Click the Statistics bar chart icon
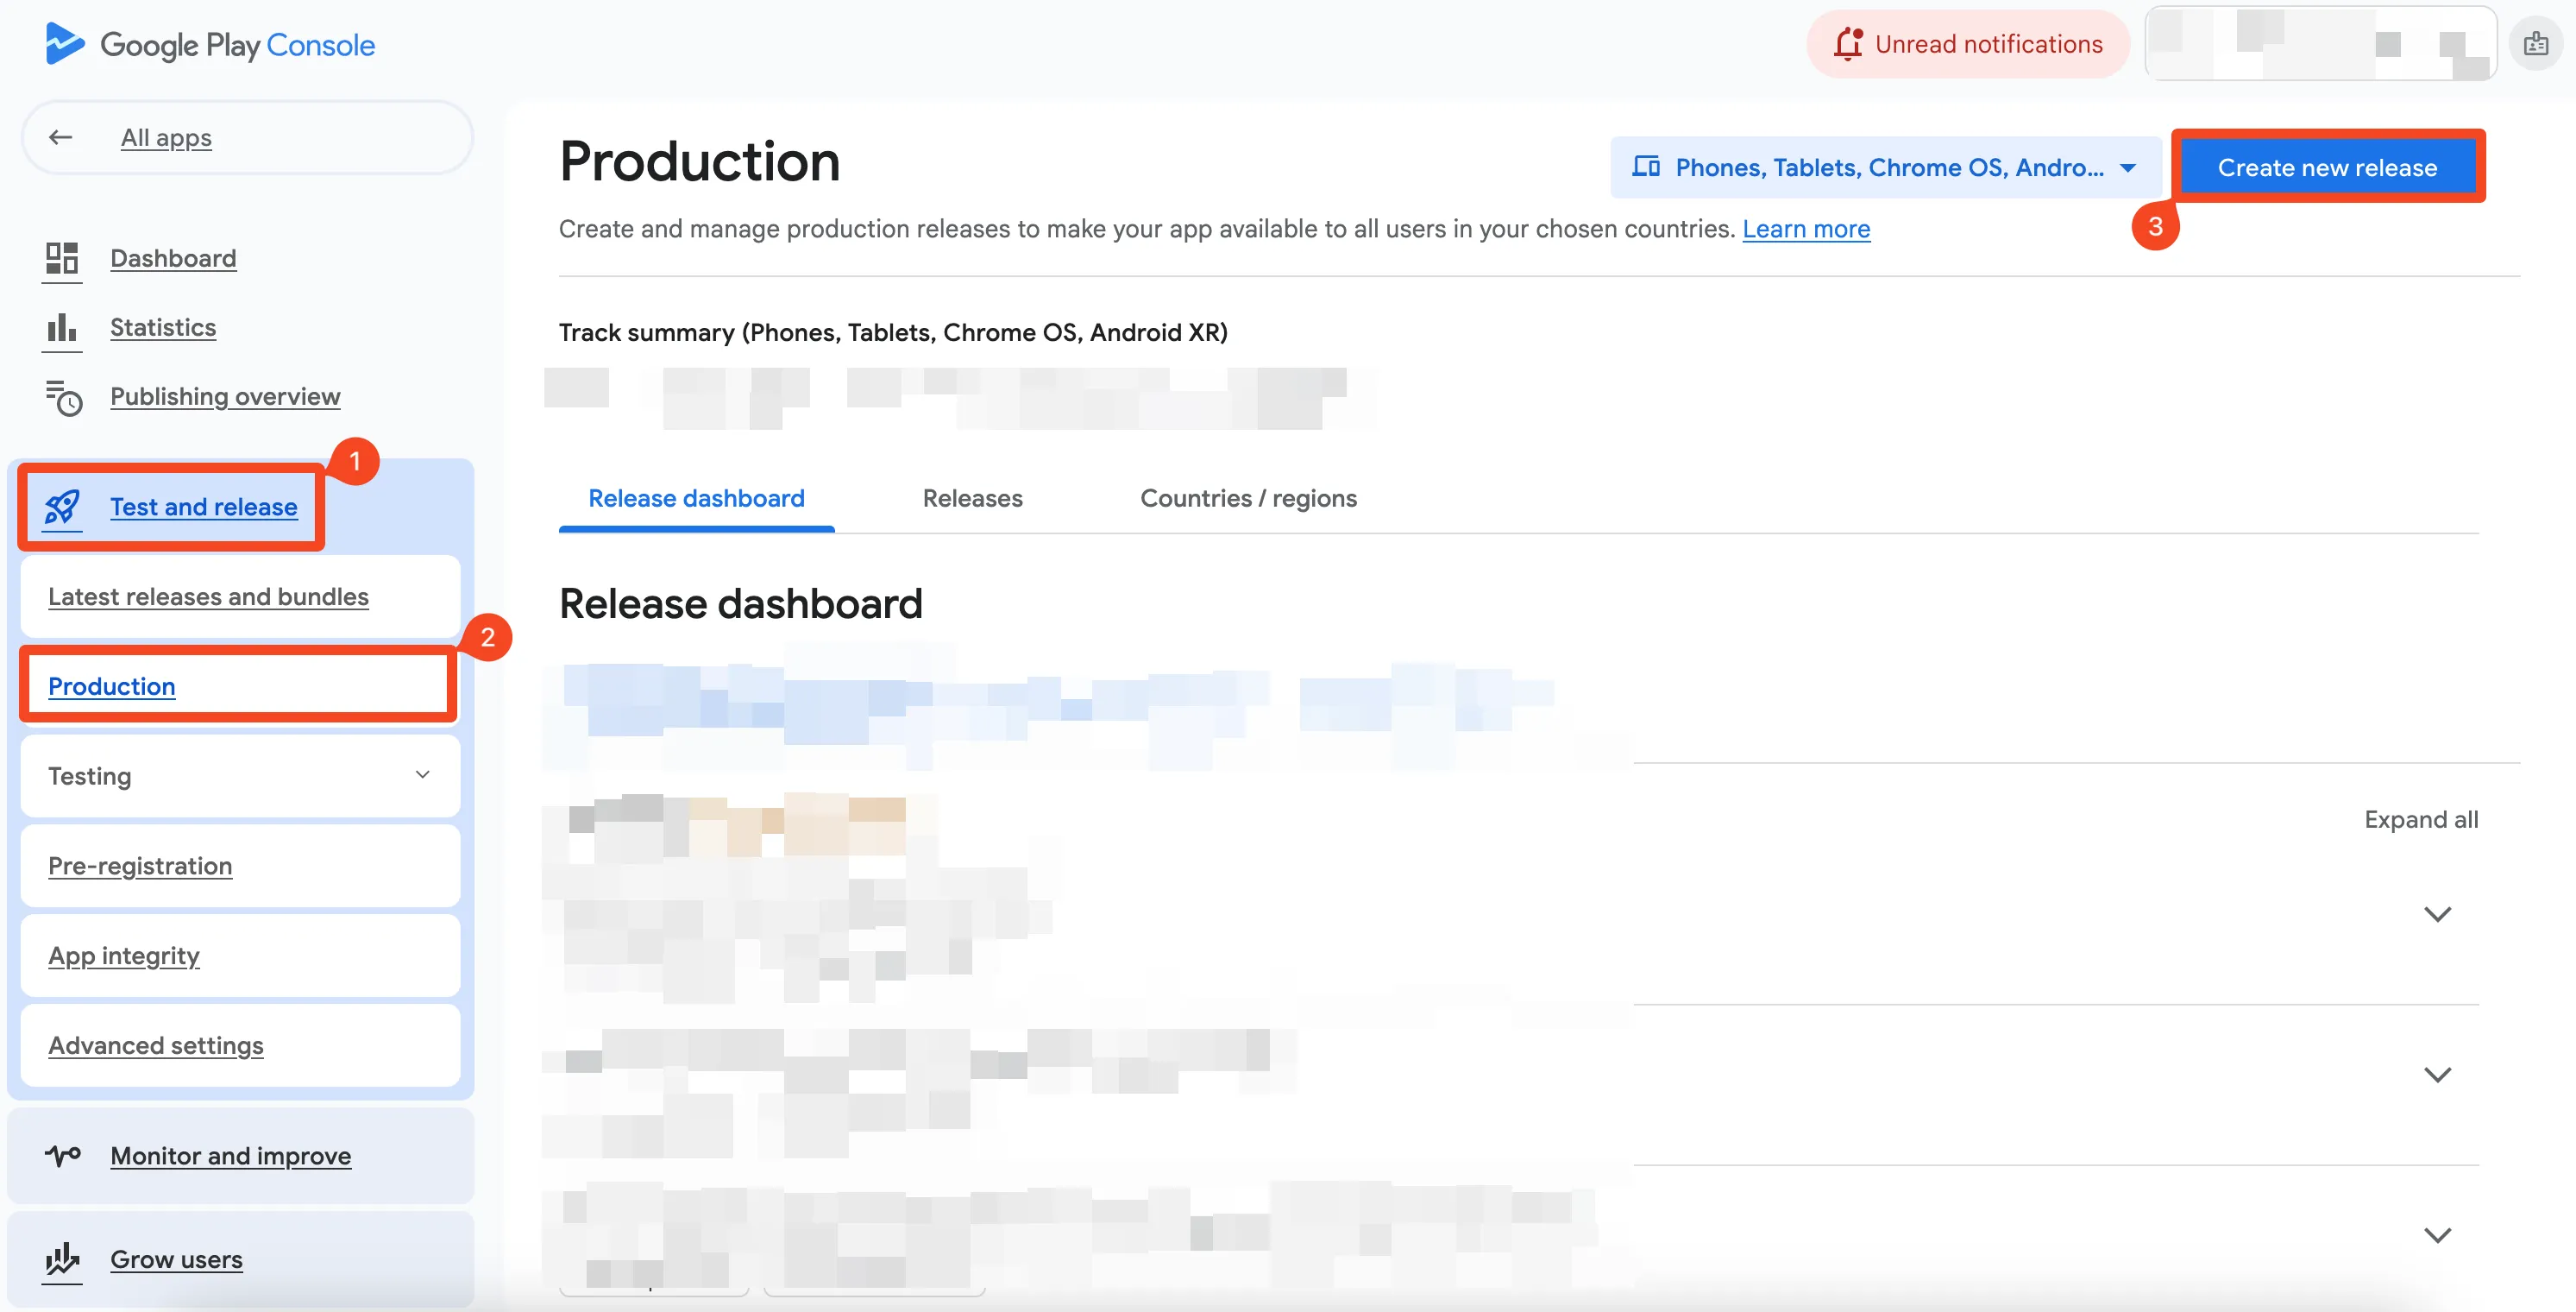Screen dimensions: 2576x1312 pos(62,327)
